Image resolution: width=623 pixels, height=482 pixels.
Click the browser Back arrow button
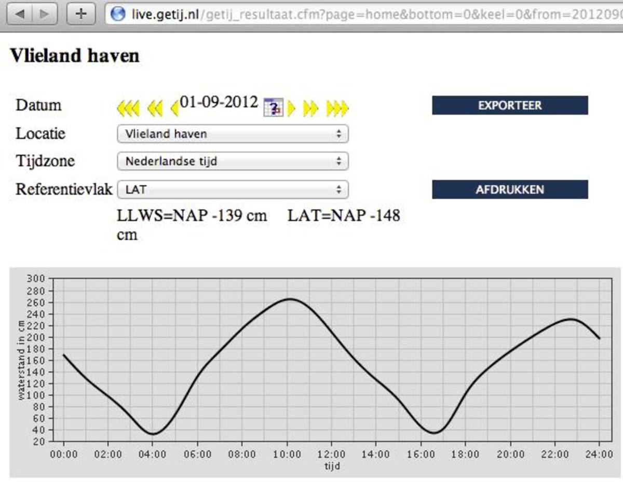point(20,13)
